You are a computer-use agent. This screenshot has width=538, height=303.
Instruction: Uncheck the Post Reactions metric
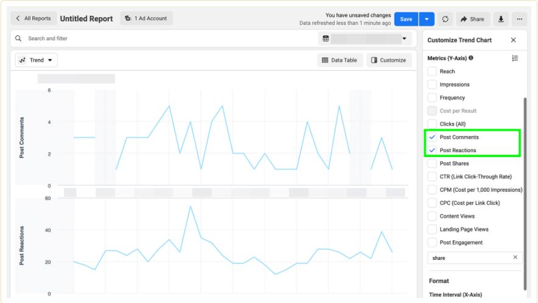point(432,150)
